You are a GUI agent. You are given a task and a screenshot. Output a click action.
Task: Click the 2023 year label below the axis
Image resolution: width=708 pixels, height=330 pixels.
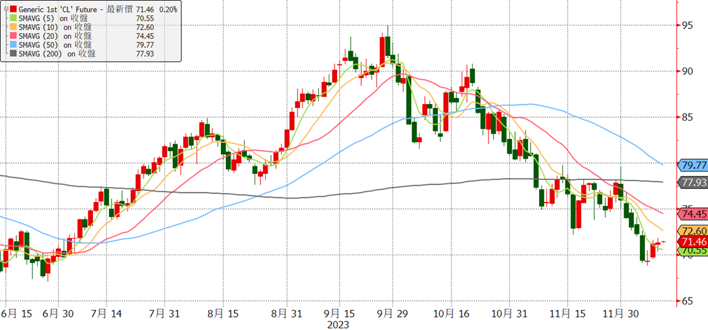[340, 325]
